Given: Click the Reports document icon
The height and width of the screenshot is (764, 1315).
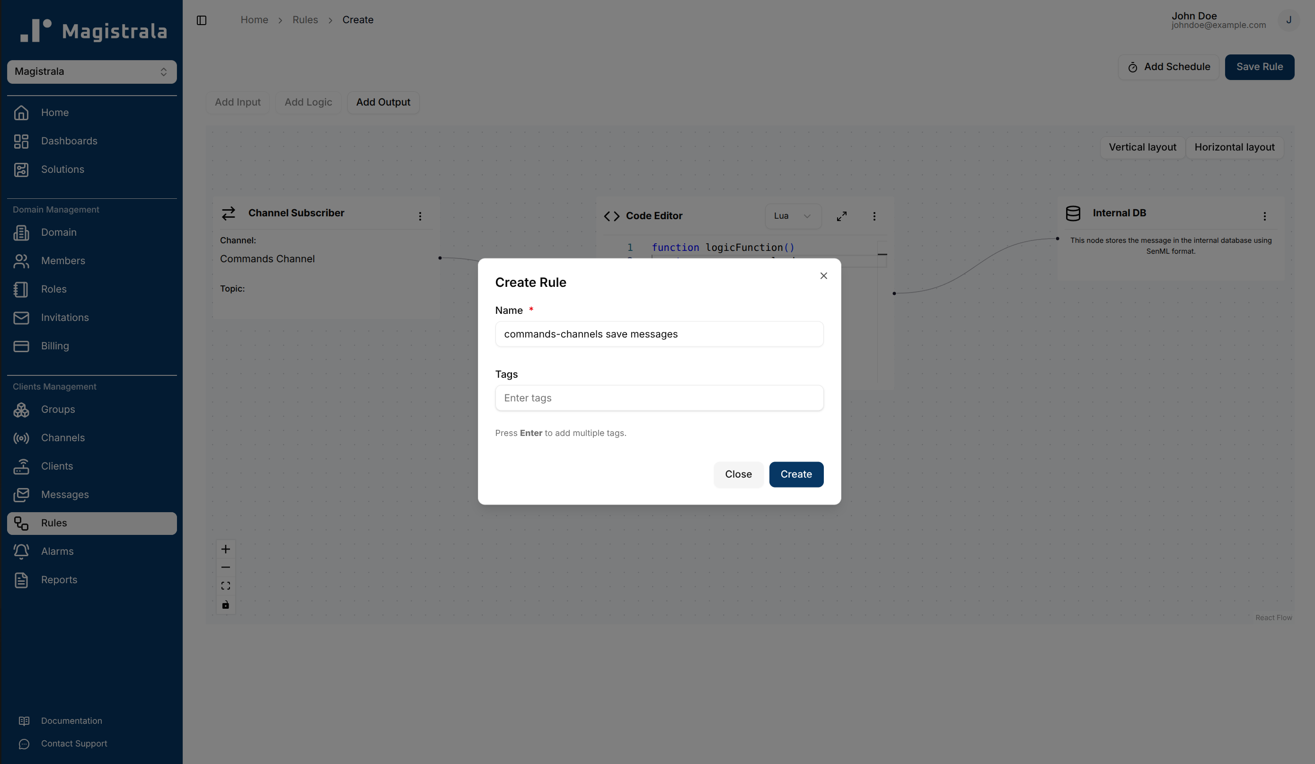Looking at the screenshot, I should click(x=21, y=580).
